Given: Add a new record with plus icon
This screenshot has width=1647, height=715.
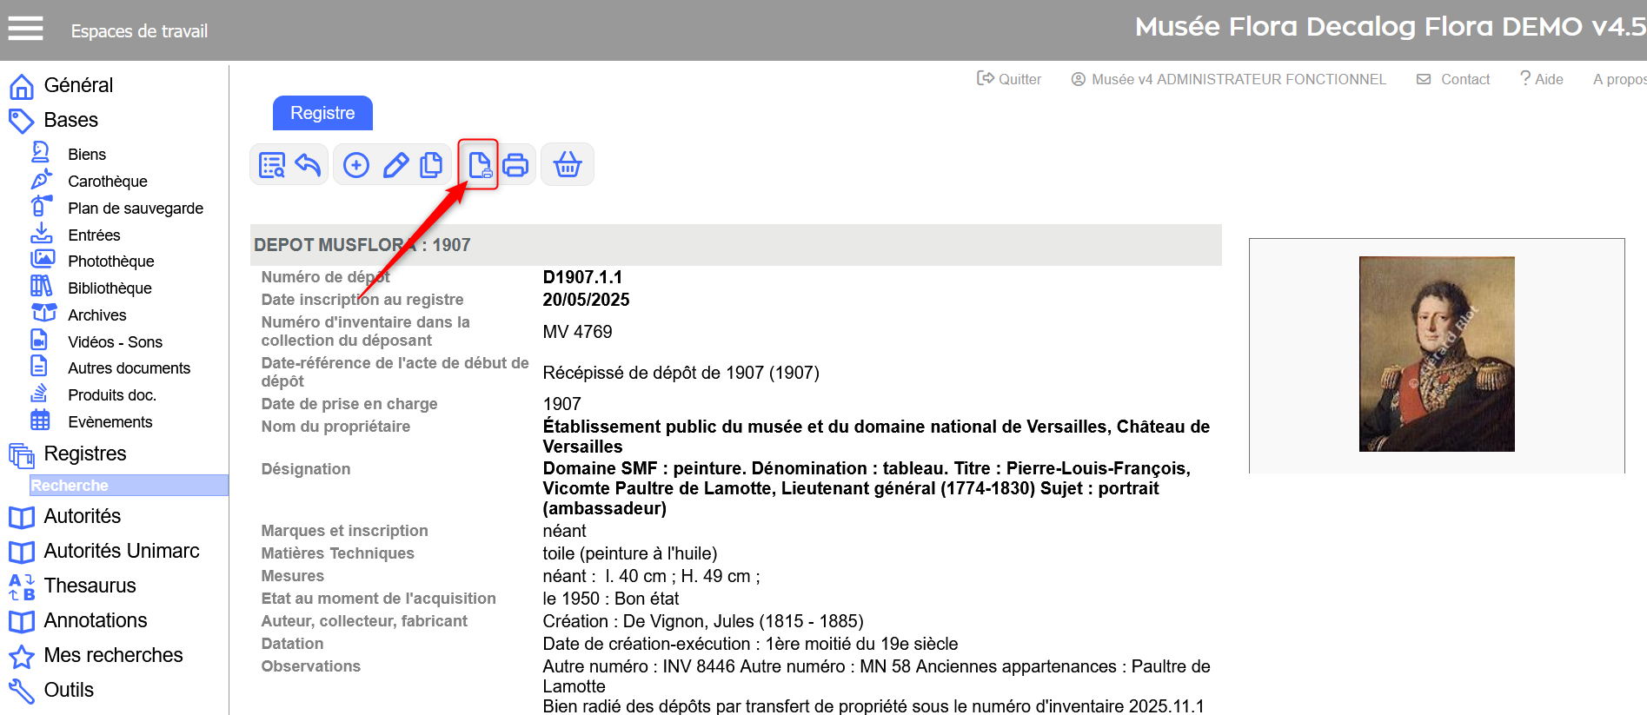Looking at the screenshot, I should (x=356, y=165).
